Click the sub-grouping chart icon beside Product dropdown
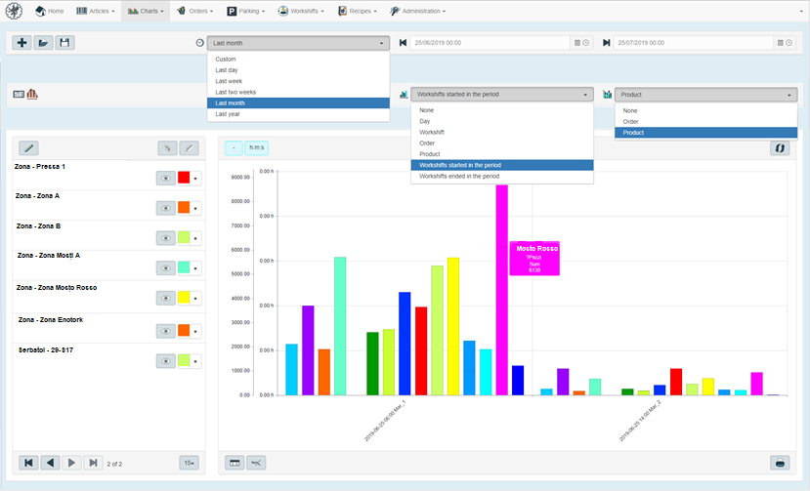Image resolution: width=810 pixels, height=491 pixels. coord(607,95)
